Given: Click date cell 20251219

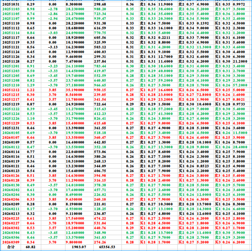Looking at the screenshot, I should coord(11,104).
